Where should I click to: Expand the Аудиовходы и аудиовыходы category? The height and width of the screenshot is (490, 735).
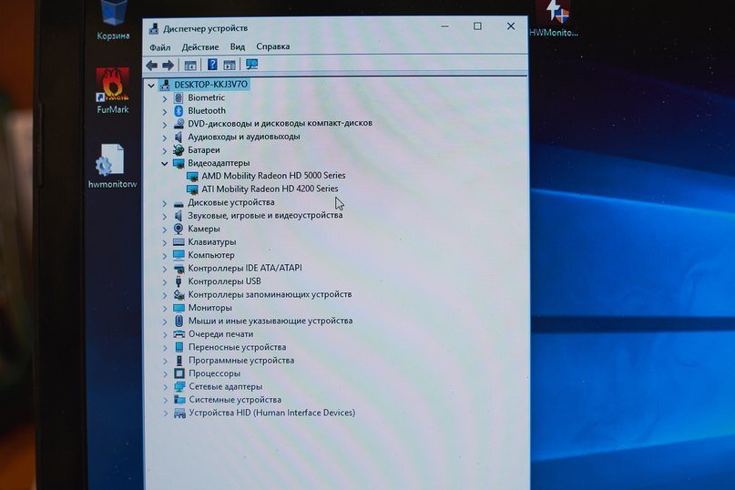[x=165, y=138]
